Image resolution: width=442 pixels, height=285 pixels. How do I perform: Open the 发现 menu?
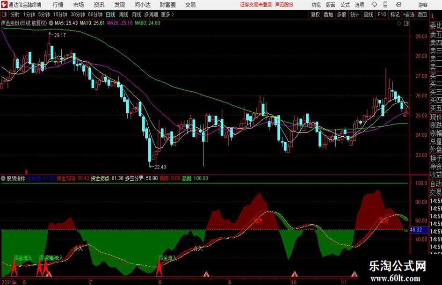pos(120,5)
